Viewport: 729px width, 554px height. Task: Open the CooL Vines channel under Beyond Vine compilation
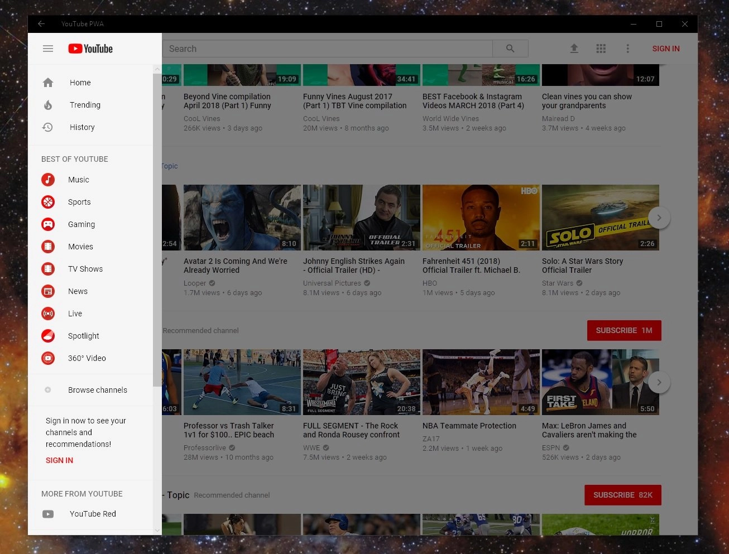pos(202,119)
